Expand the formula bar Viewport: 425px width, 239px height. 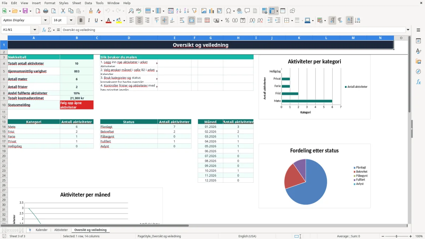[408, 30]
